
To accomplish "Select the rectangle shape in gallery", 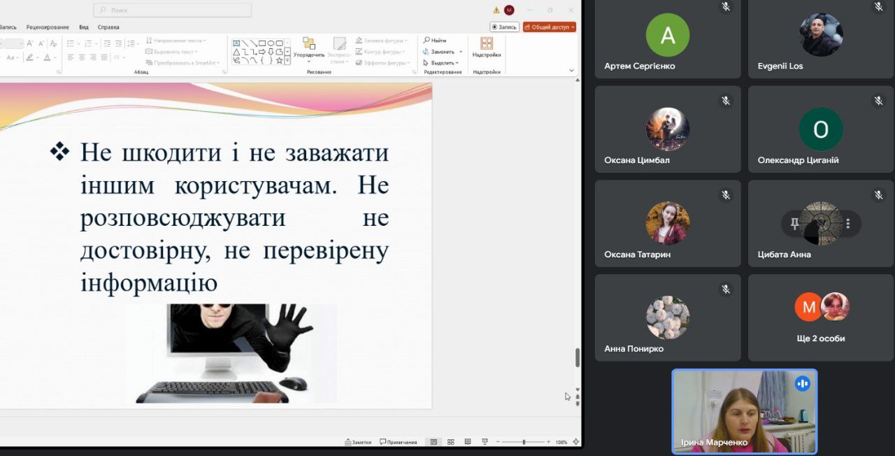I will pyautogui.click(x=262, y=43).
